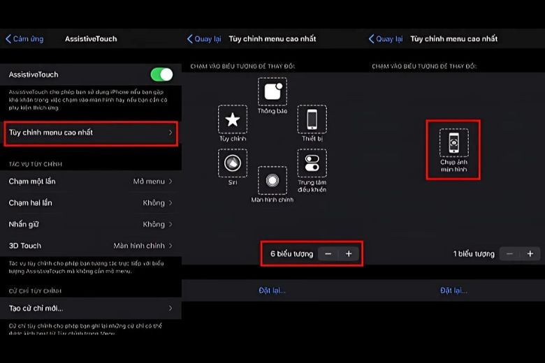The width and height of the screenshot is (545, 363).
Task: Tap the Chụp ảnh màn hình icon
Action: pos(453,143)
